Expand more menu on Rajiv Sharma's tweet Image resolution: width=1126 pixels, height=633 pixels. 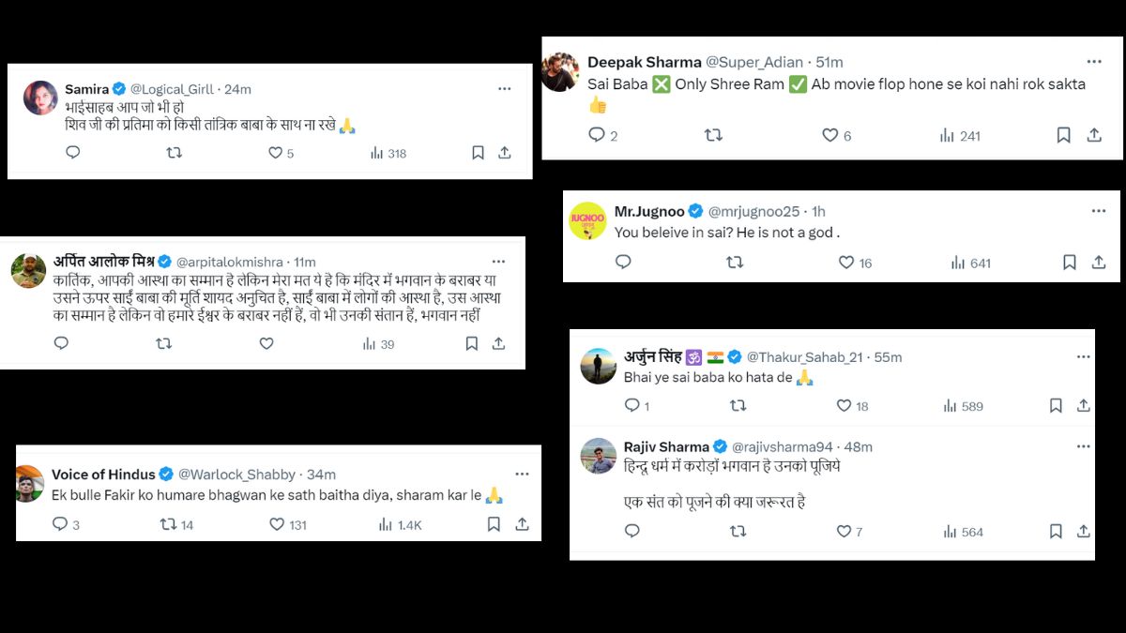(1083, 446)
